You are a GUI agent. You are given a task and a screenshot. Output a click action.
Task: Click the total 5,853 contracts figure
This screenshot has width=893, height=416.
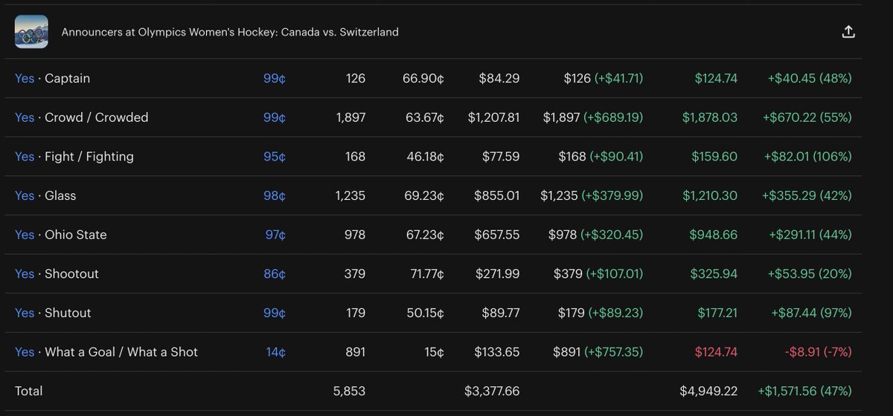point(350,391)
